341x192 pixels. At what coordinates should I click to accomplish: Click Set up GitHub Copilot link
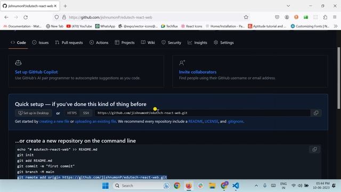coord(36,72)
